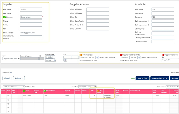Click the Cancel button

tap(7, 78)
